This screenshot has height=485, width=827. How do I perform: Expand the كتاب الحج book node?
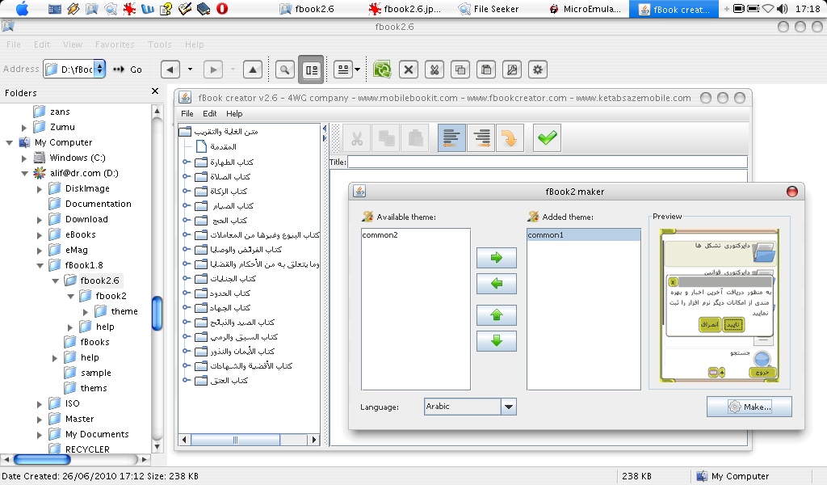coord(187,220)
